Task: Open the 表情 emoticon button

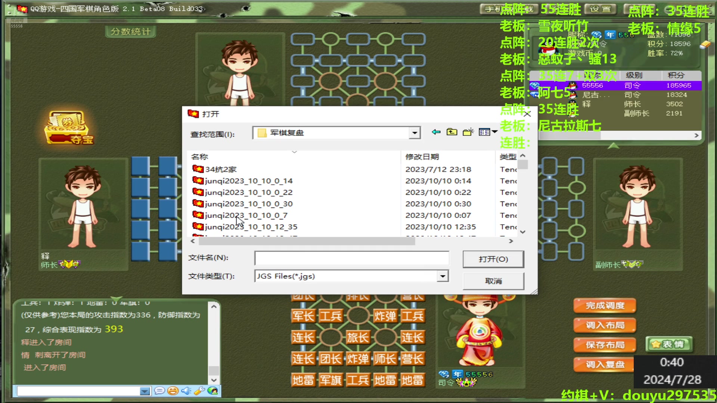Action: tap(668, 344)
